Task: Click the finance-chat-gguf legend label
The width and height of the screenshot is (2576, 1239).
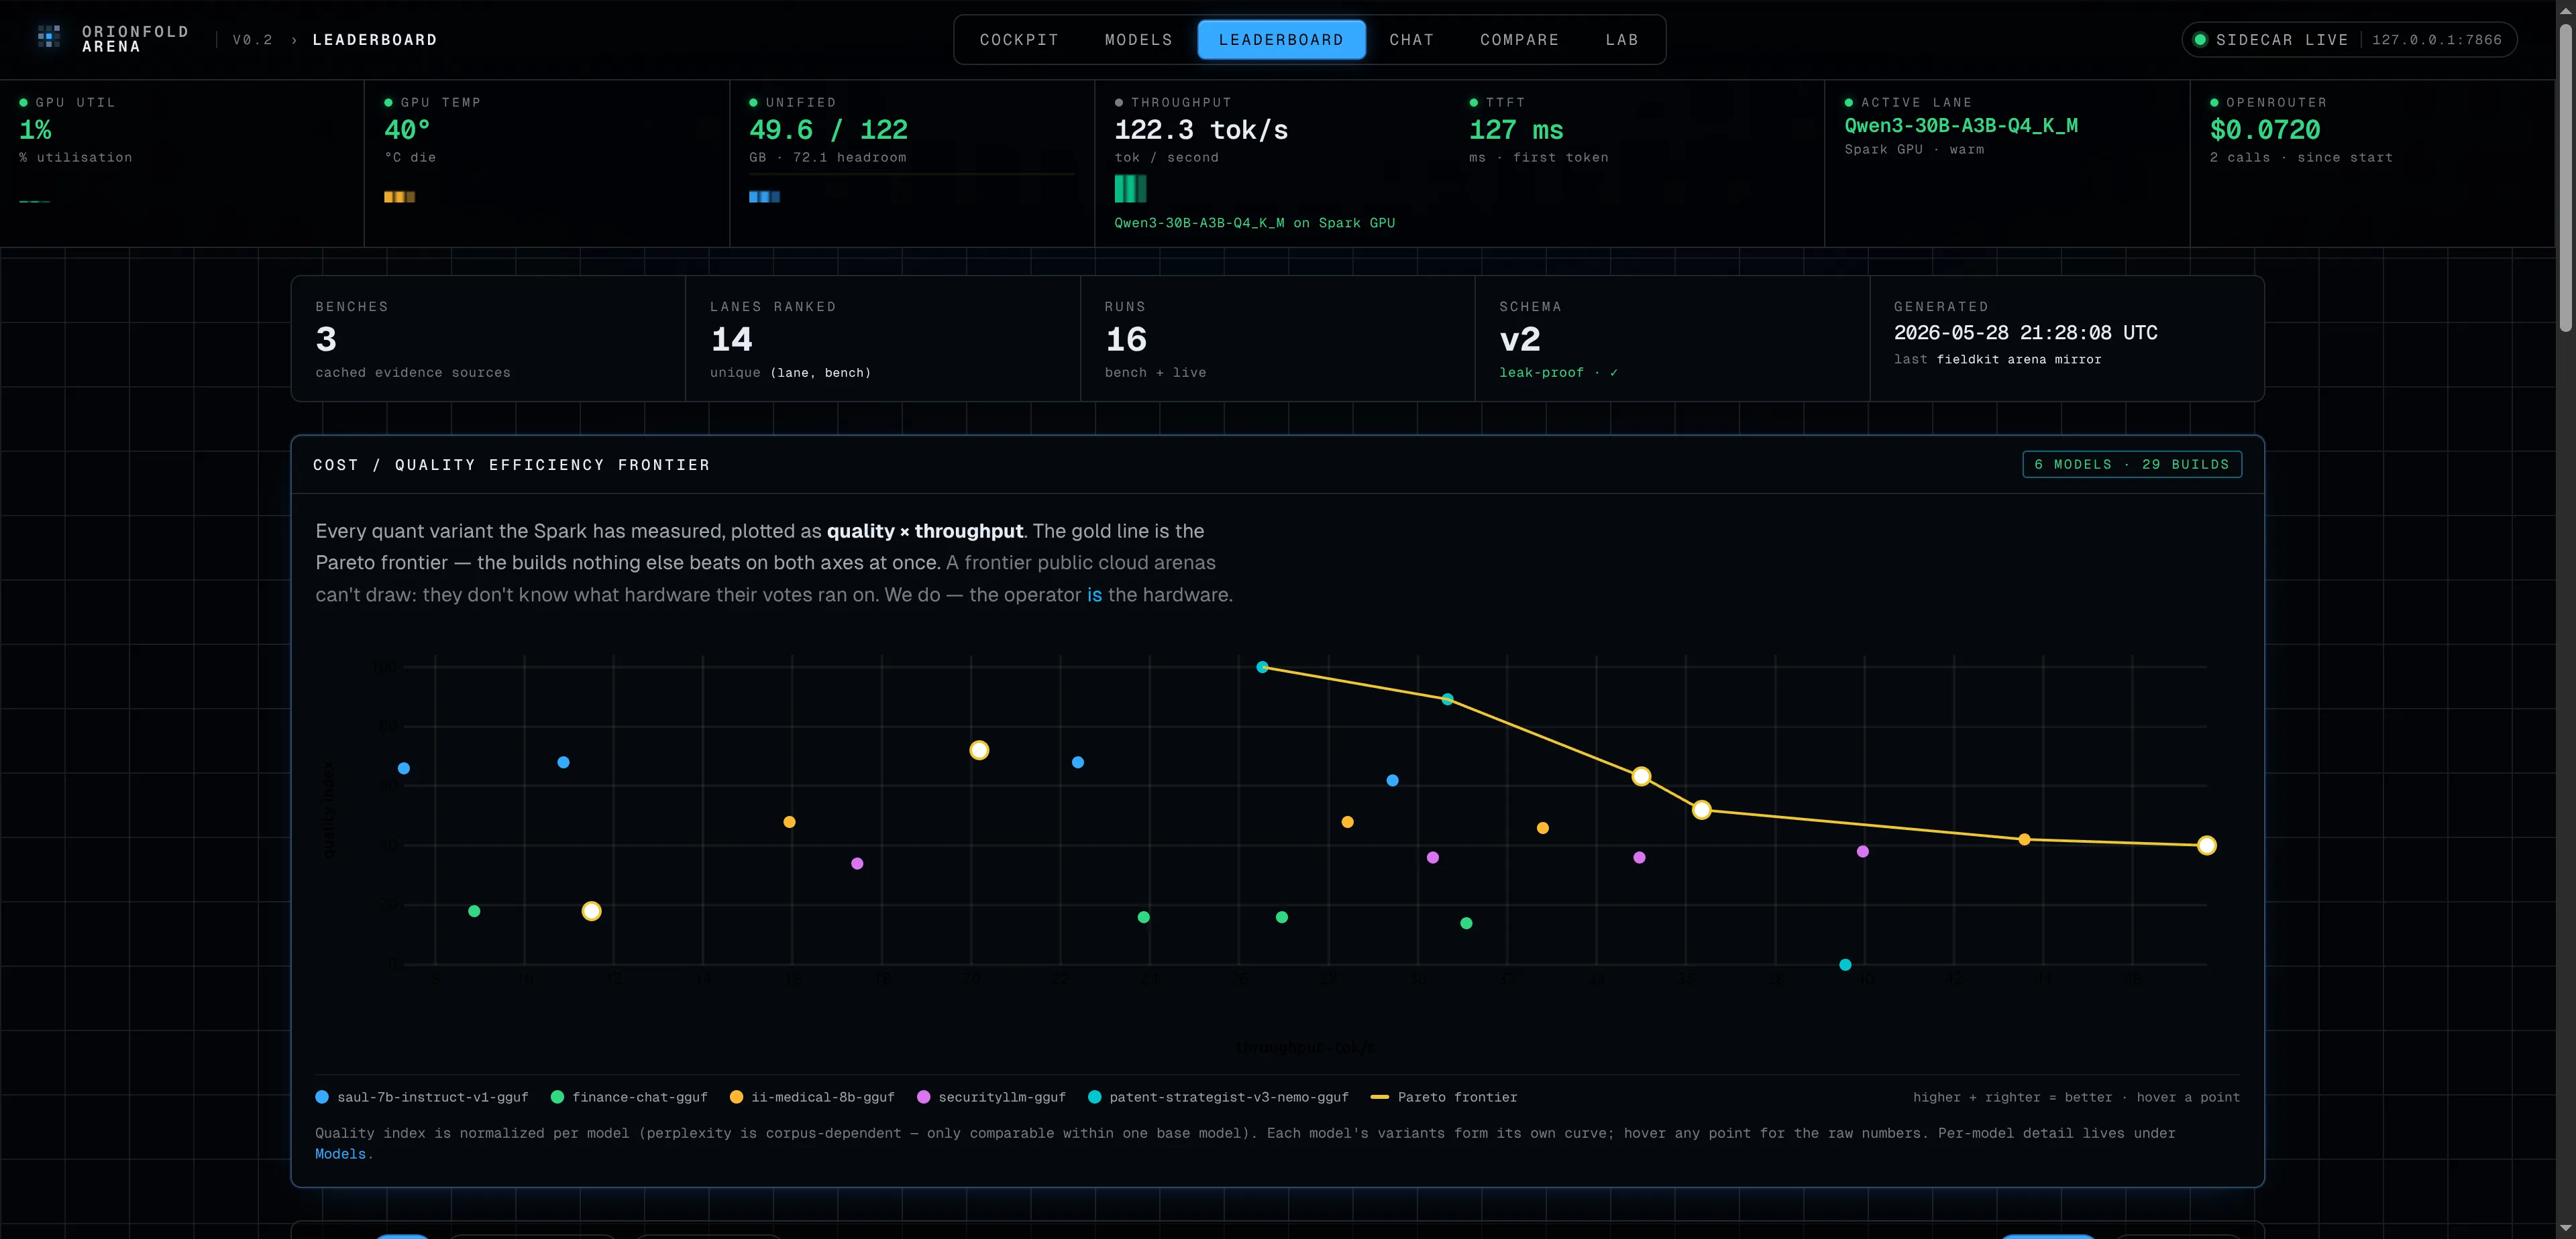Action: pyautogui.click(x=639, y=1097)
